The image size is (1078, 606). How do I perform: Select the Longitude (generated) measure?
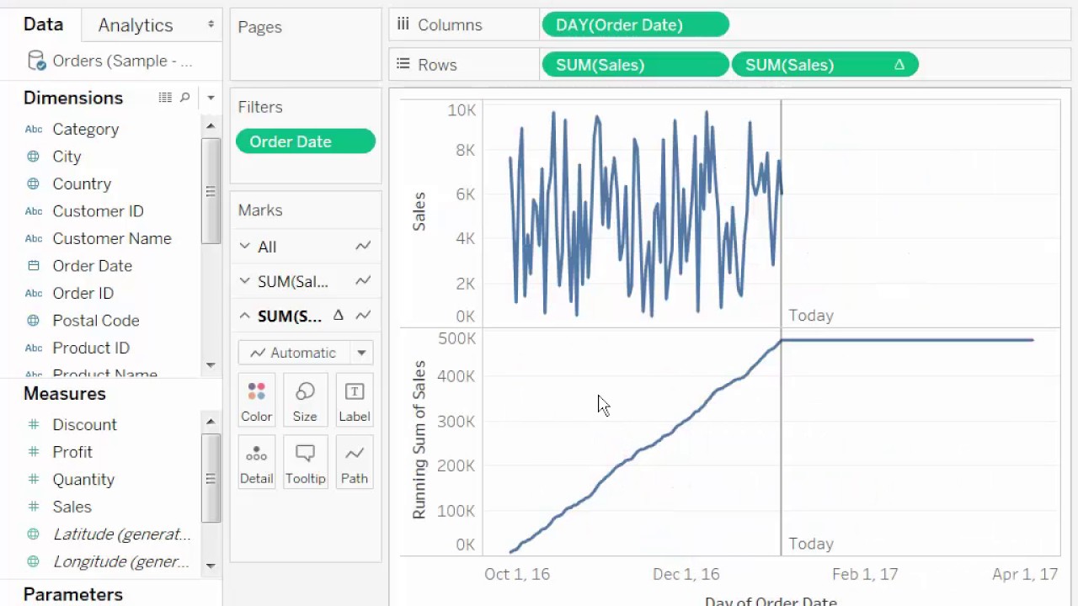point(122,561)
